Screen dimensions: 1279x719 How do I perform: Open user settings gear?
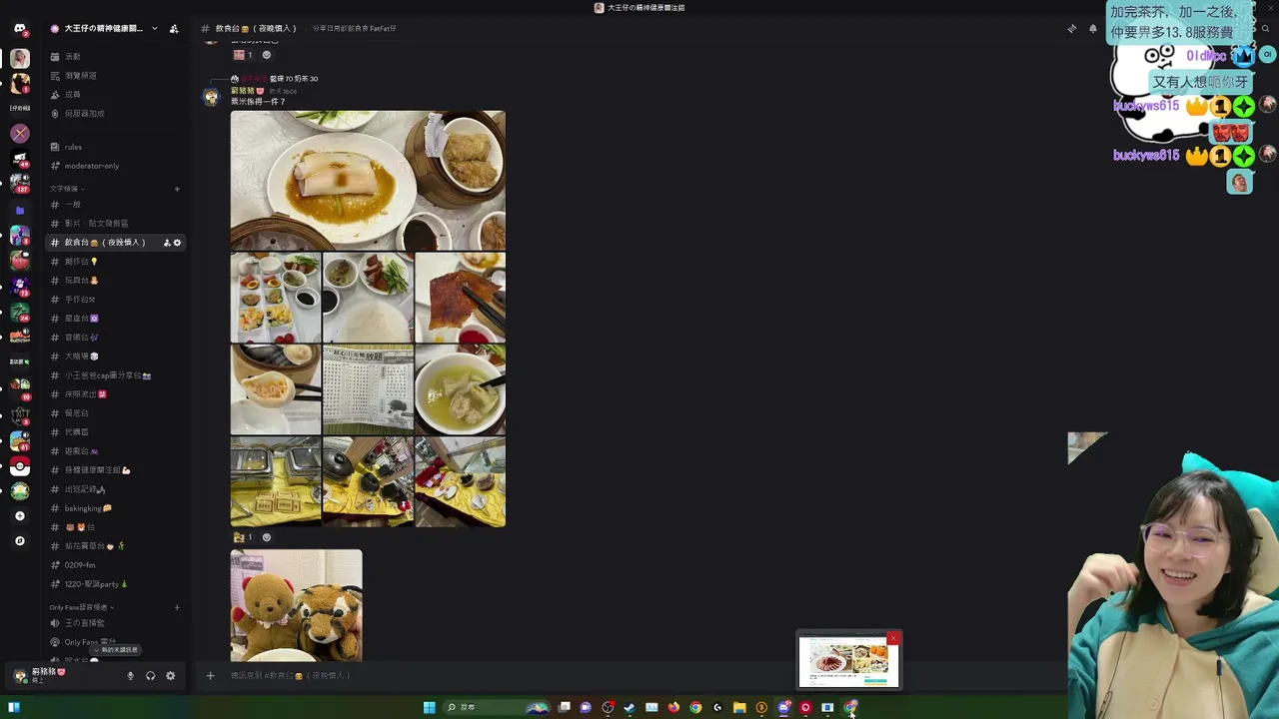pyautogui.click(x=171, y=676)
